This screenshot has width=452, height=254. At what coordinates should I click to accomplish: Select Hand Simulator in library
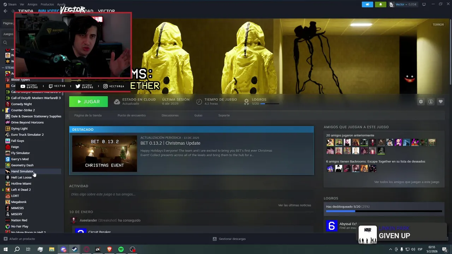[x=31, y=171]
